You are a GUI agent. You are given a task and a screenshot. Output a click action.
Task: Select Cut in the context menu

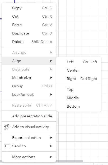tap(29, 16)
